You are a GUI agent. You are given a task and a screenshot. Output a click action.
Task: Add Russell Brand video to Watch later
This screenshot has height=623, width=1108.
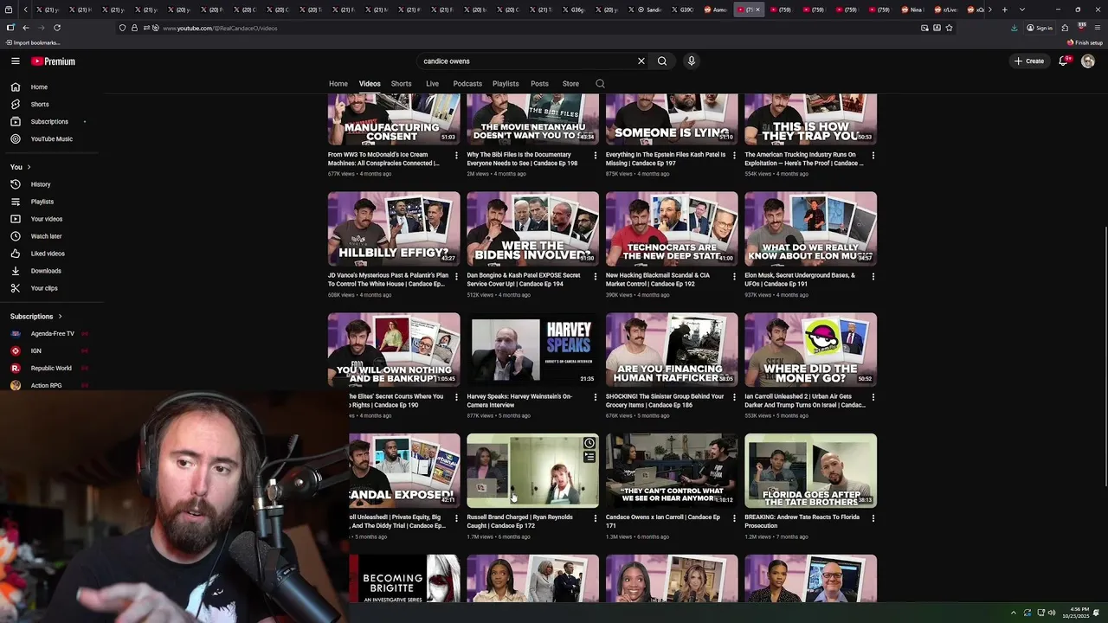coord(589,443)
